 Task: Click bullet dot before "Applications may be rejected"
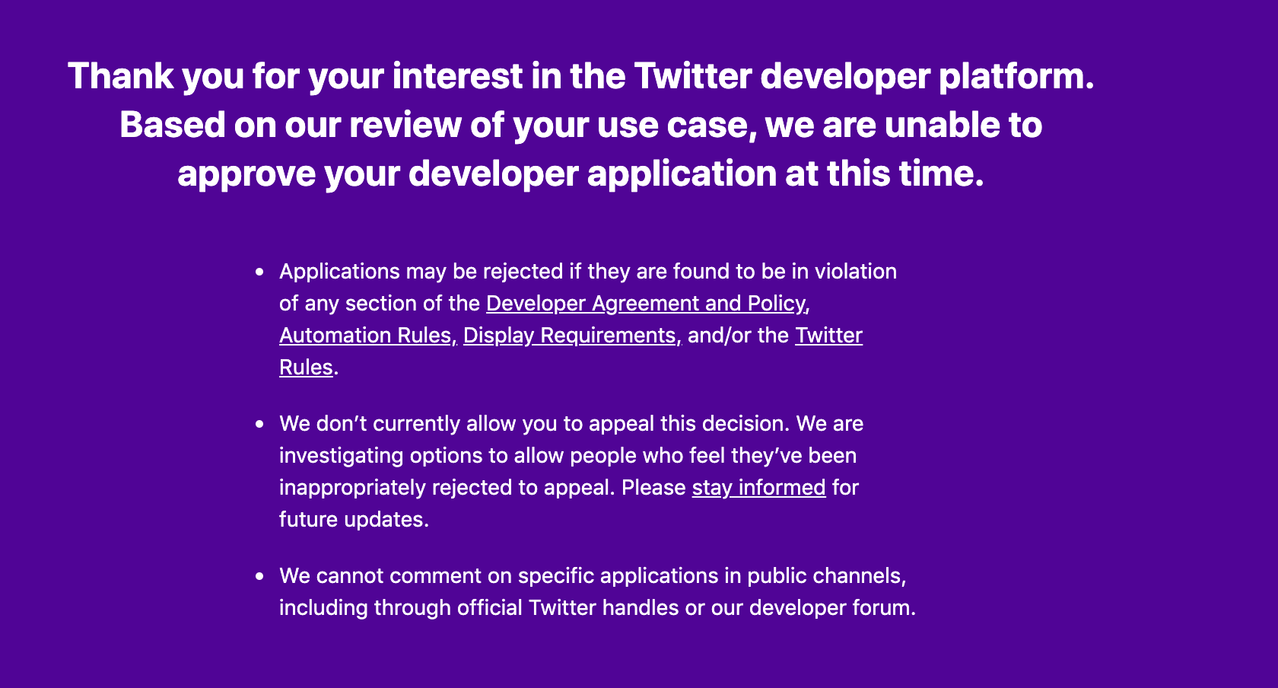pyautogui.click(x=260, y=272)
